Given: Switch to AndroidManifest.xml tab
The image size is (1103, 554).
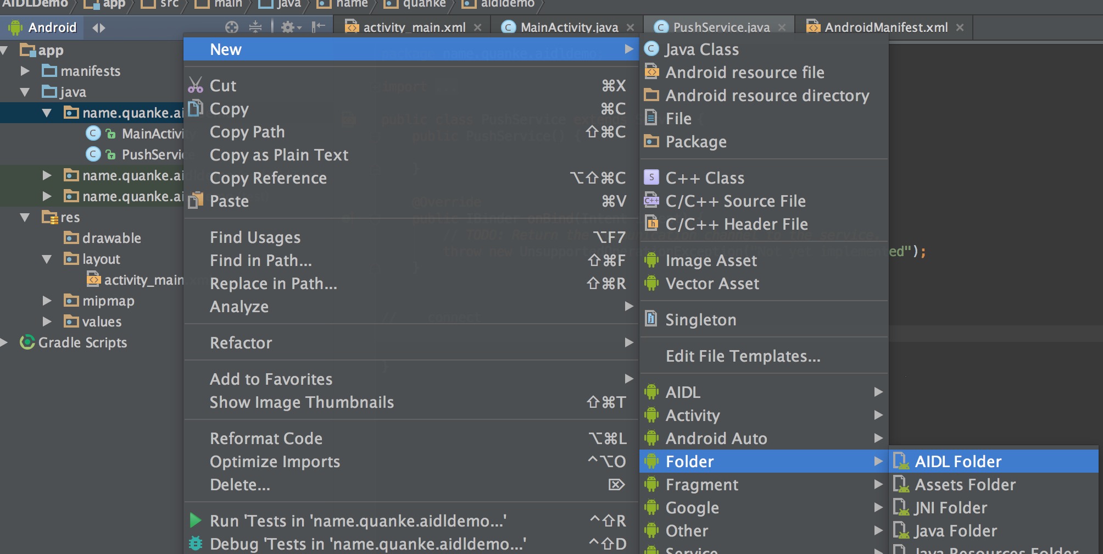Looking at the screenshot, I should (885, 27).
